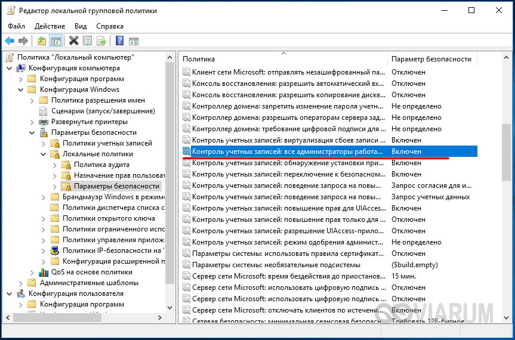Click the Параметр безопасности column header
This screenshot has height=340, width=515.
point(431,59)
